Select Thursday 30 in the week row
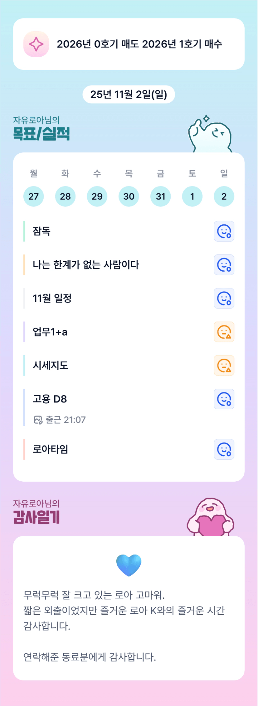The height and width of the screenshot is (706, 258). coord(129,197)
